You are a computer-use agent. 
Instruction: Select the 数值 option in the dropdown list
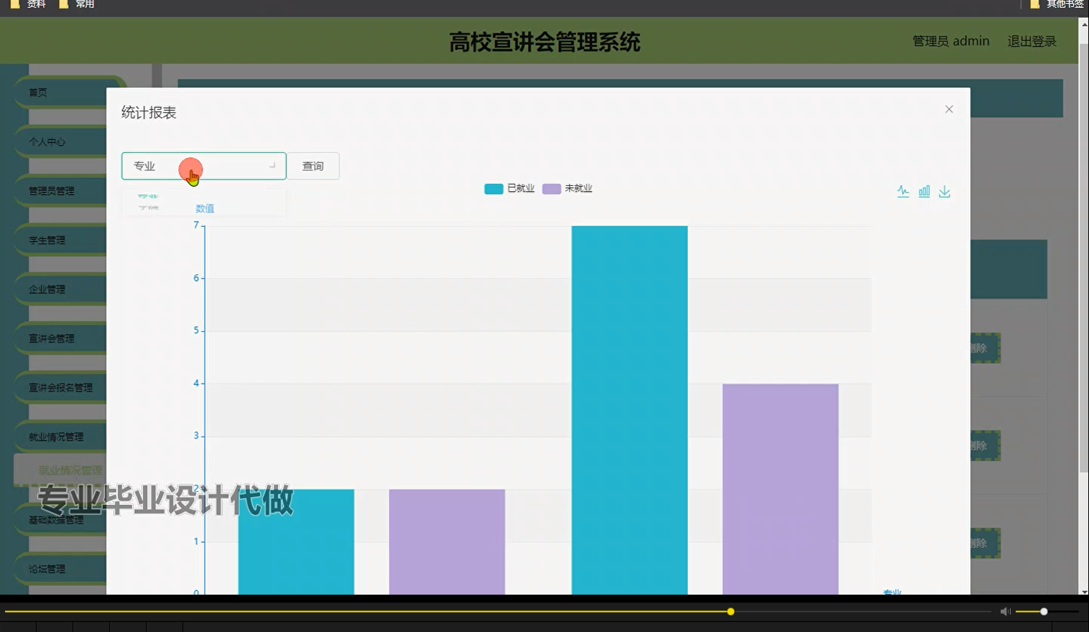[x=205, y=208]
